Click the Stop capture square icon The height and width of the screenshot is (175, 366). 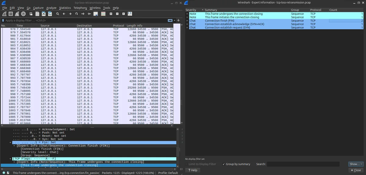11,14
